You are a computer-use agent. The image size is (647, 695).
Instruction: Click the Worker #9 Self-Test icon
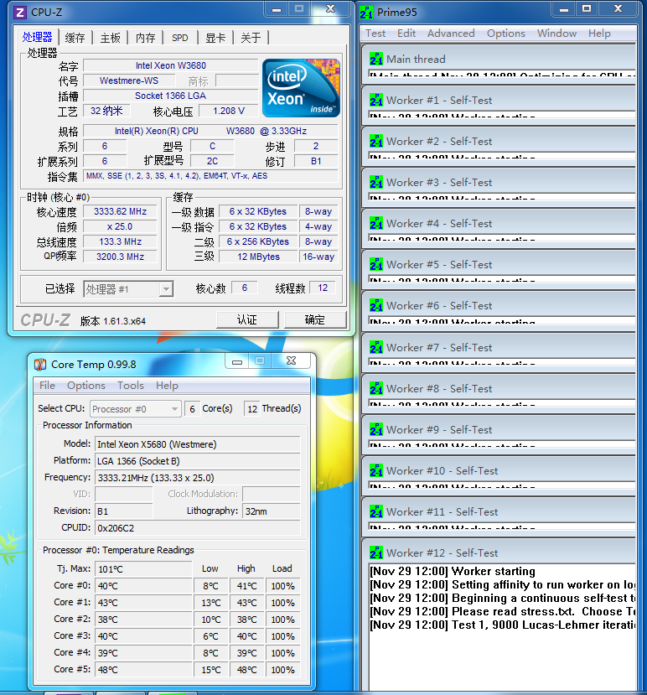coord(376,430)
